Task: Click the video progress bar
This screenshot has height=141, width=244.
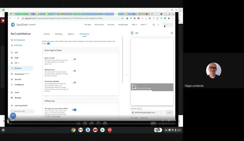Action: [92, 124]
